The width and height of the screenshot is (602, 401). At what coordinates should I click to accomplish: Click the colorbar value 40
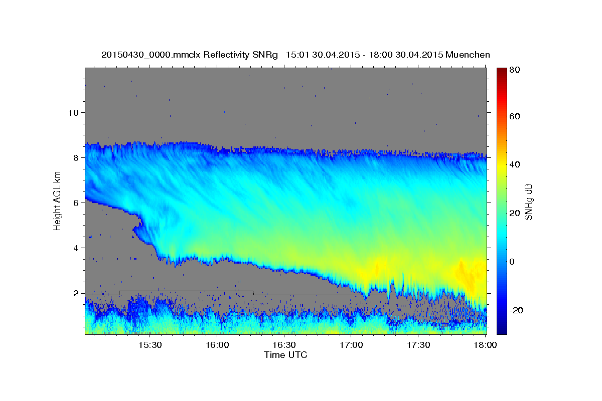point(516,164)
